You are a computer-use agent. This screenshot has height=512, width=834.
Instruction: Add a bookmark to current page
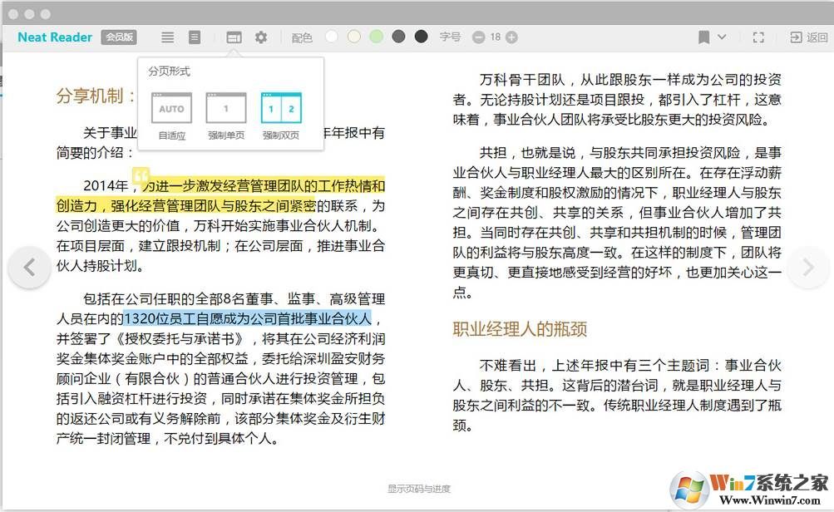pyautogui.click(x=704, y=37)
